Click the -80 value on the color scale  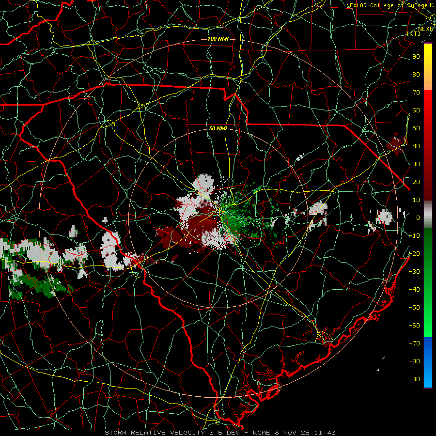[414, 361]
